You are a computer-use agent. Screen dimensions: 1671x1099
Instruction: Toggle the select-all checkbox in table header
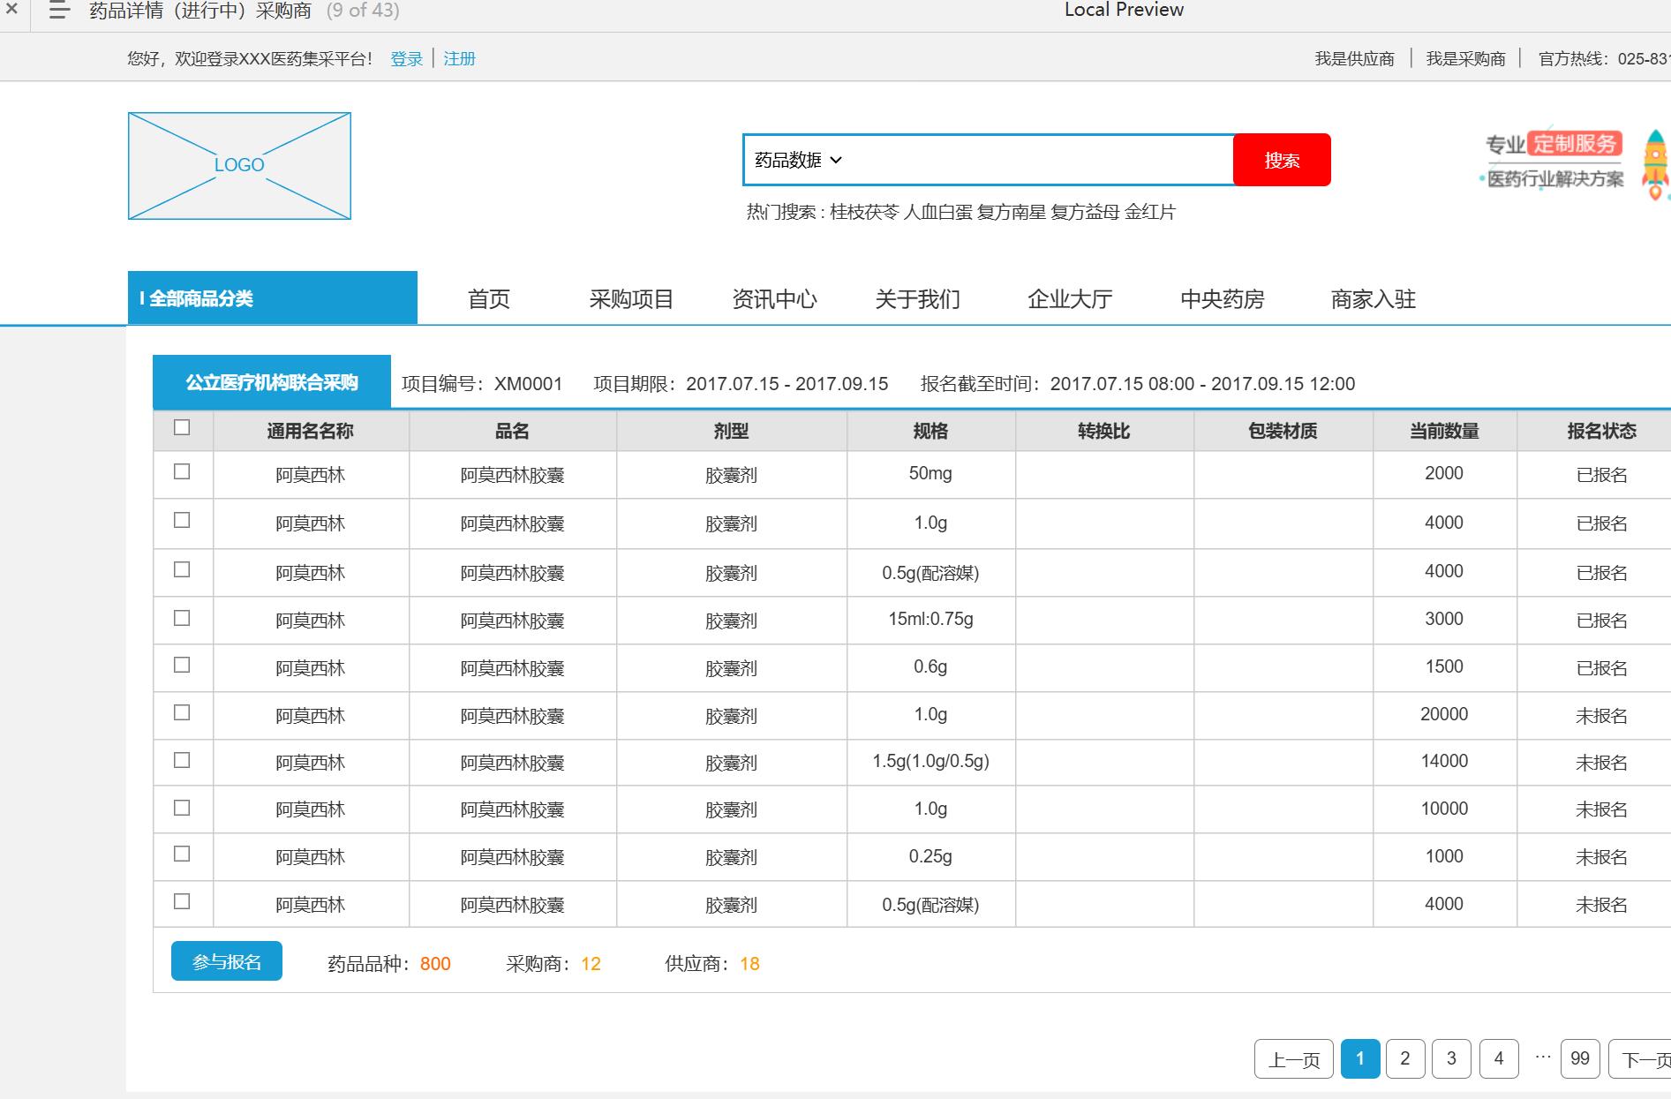(x=182, y=427)
